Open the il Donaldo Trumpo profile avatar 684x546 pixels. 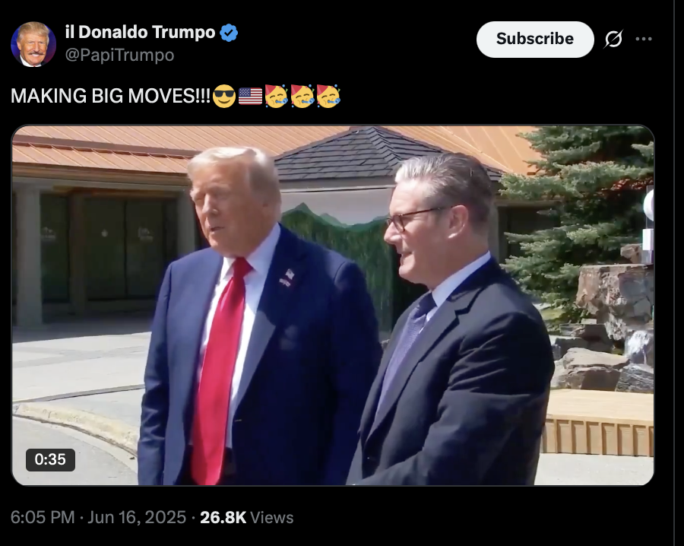pyautogui.click(x=33, y=44)
